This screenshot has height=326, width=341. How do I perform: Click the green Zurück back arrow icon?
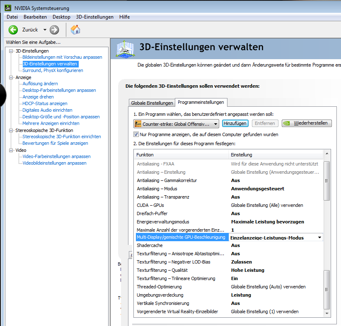tap(13, 30)
